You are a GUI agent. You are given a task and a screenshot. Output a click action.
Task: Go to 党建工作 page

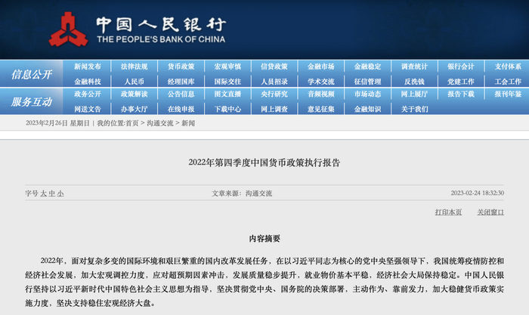coord(461,82)
